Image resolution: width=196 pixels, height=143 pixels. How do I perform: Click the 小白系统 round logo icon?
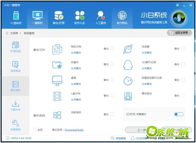[x=179, y=18]
